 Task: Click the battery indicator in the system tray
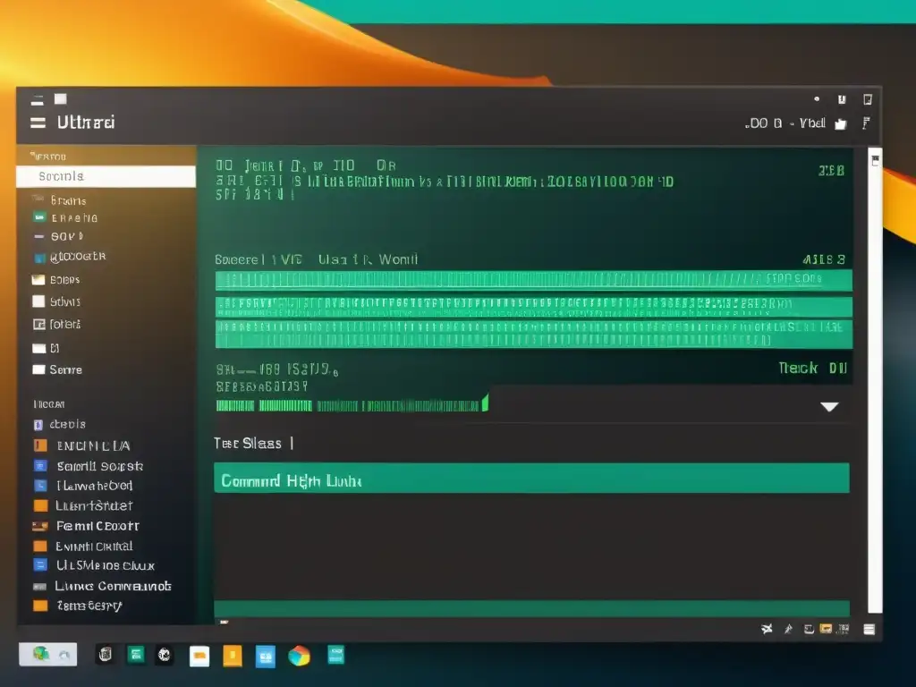825,629
